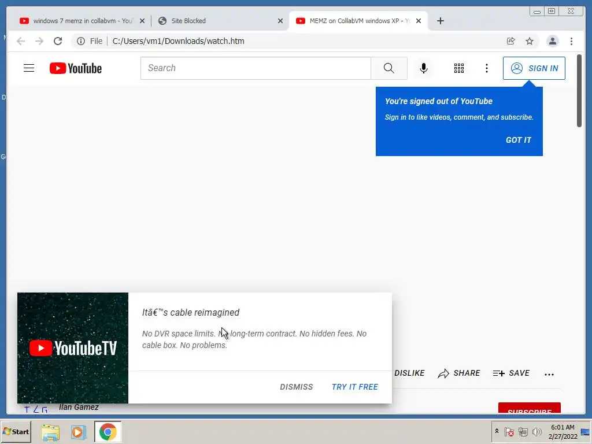Open the YouTube hamburger guide menu
The image size is (592, 444).
point(29,68)
